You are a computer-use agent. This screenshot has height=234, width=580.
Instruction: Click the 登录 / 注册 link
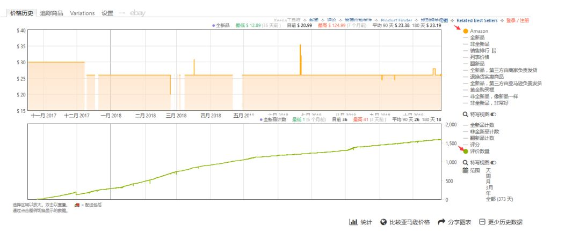tap(518, 20)
